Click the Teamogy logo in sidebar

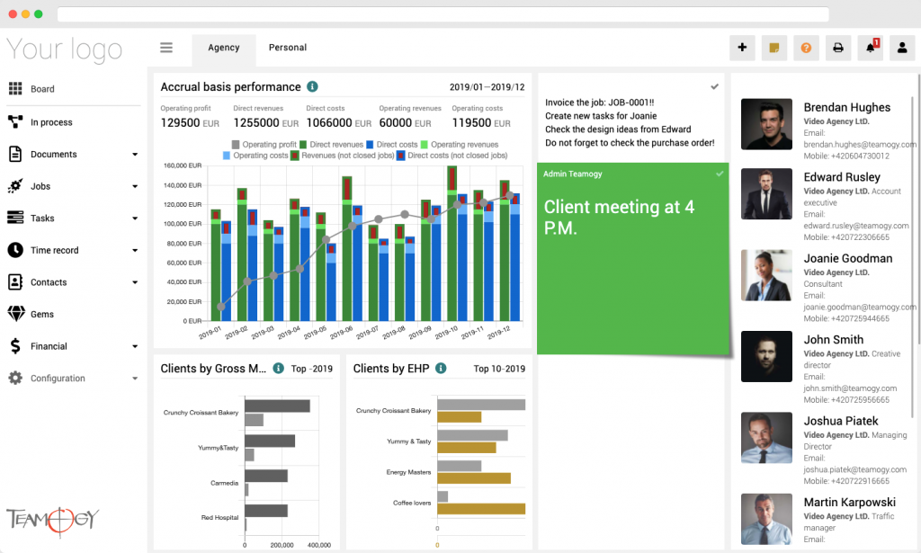point(53,520)
